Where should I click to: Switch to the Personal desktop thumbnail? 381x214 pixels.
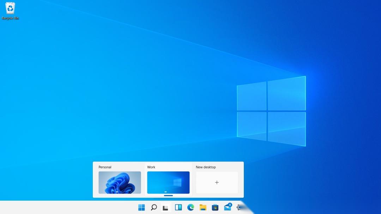[x=120, y=182]
